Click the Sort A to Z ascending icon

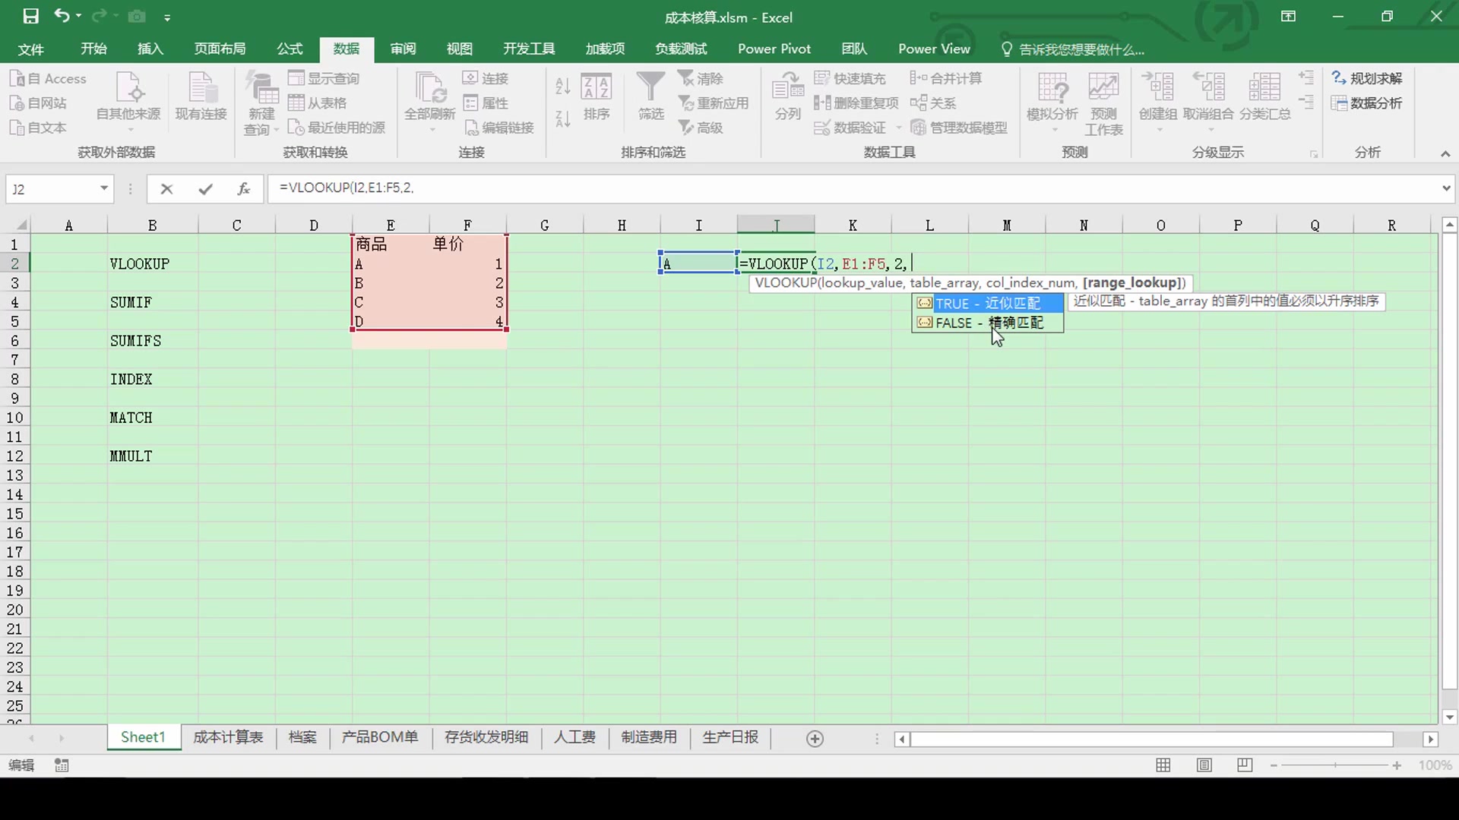(562, 86)
